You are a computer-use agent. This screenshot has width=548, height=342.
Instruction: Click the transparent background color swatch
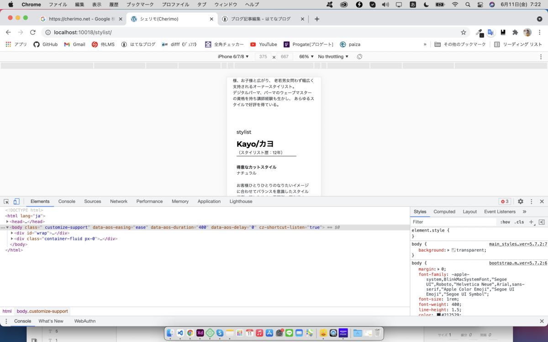click(x=453, y=250)
